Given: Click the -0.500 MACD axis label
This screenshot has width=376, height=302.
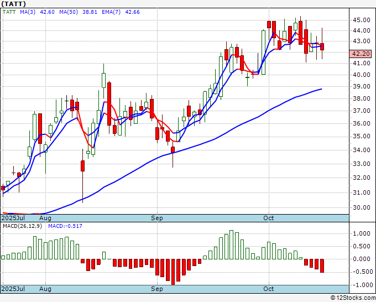Looking at the screenshot, I should [362, 272].
